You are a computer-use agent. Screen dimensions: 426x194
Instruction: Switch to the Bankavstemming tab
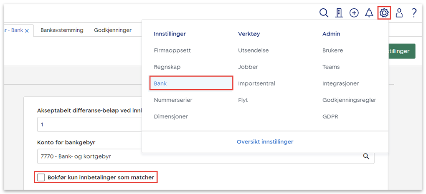62,30
